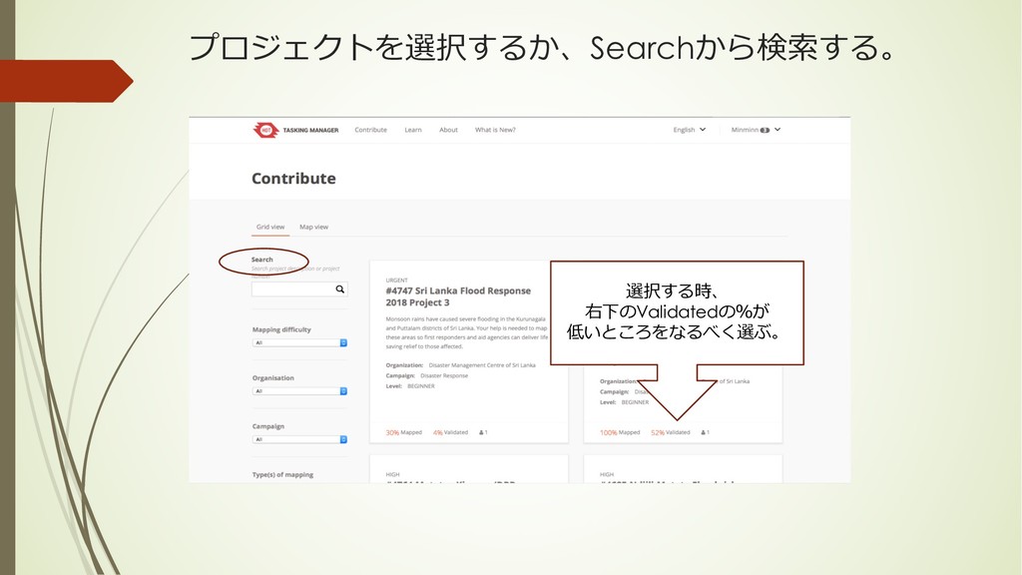Open the Contribute nav item
The image size is (1022, 575).
pos(371,130)
